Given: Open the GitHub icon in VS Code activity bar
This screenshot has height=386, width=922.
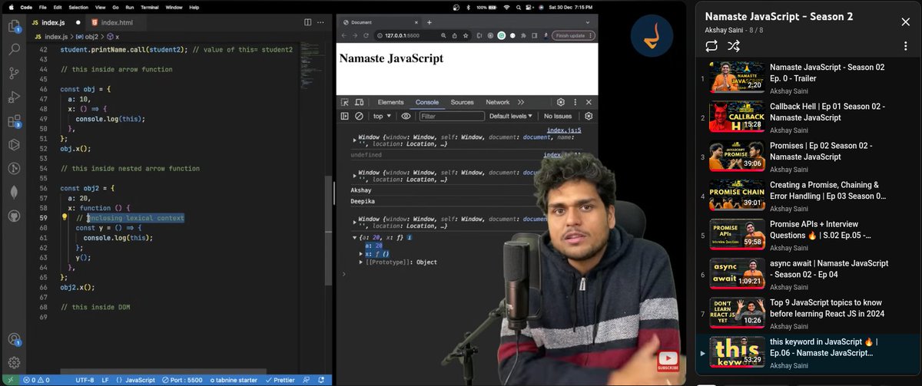Looking at the screenshot, I should 14,216.
